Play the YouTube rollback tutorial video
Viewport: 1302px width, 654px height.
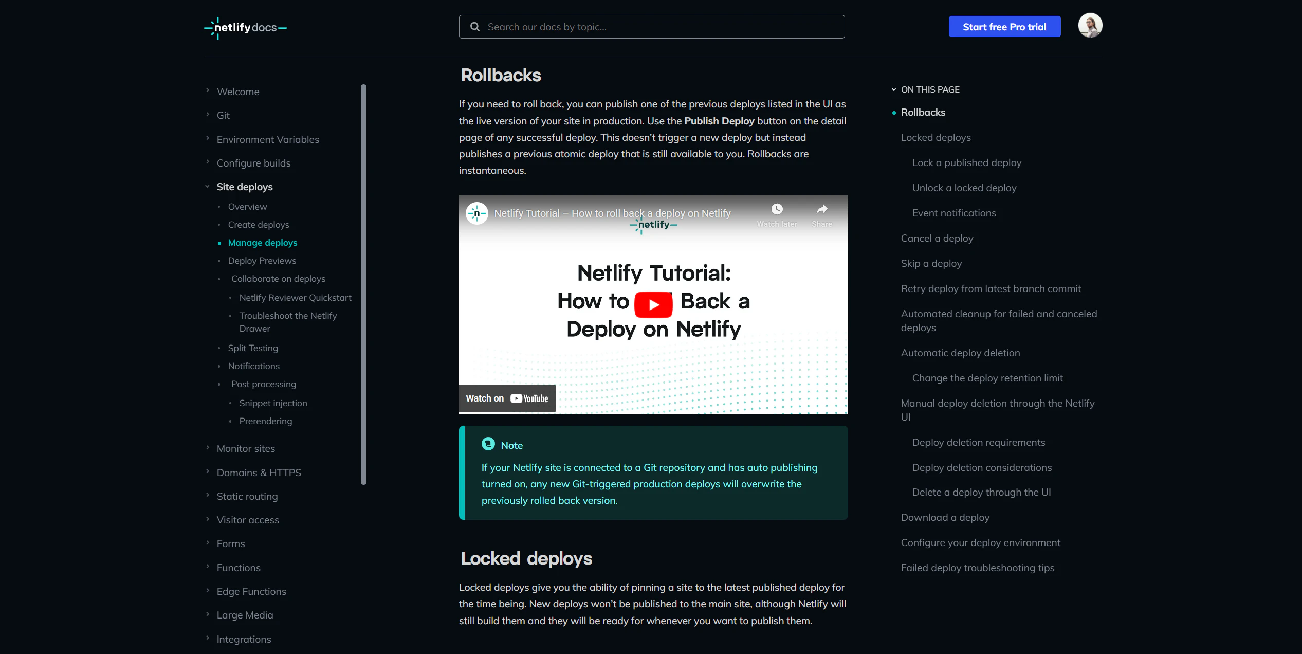[653, 304]
